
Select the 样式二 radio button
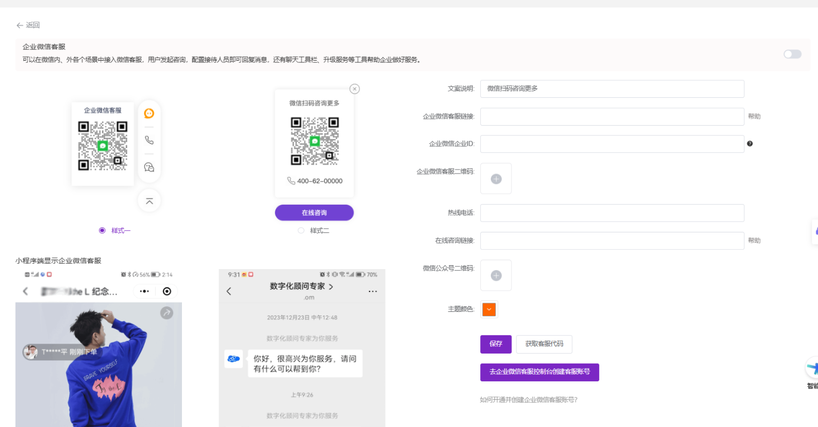(301, 230)
